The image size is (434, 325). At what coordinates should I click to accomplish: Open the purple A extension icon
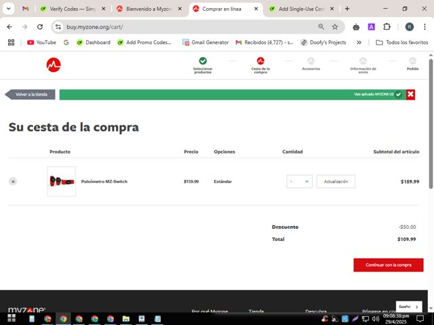point(371,27)
